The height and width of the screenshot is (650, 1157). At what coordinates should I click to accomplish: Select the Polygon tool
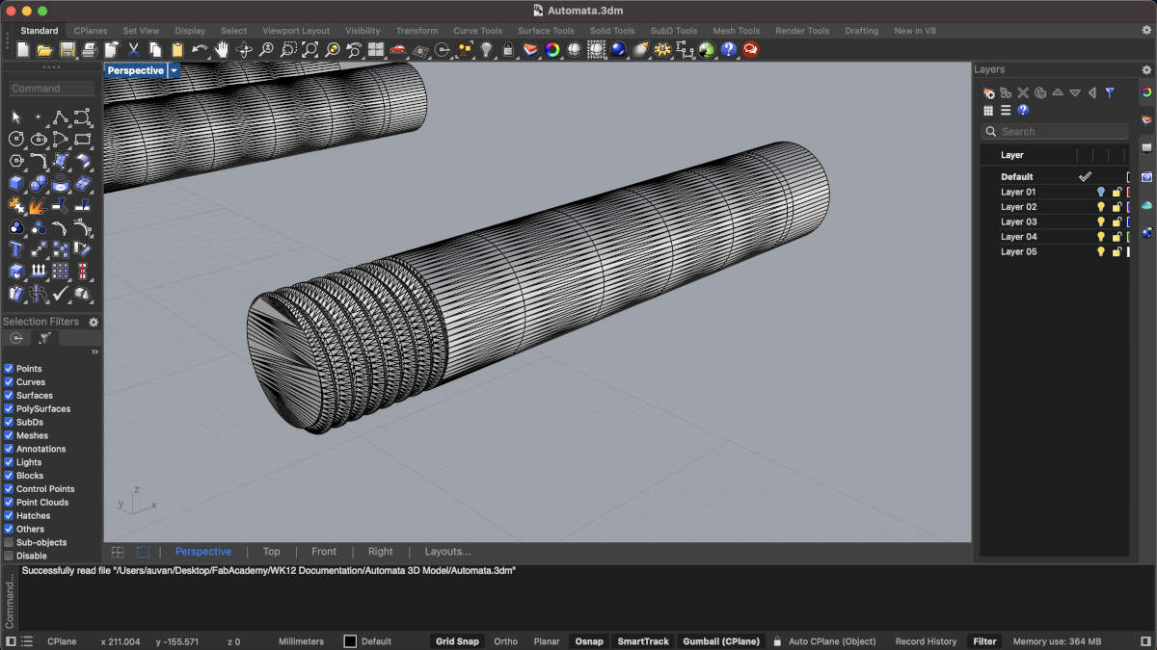point(16,161)
